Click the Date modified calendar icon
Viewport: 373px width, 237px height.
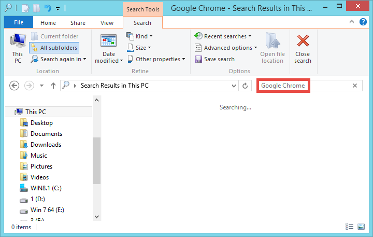point(109,41)
